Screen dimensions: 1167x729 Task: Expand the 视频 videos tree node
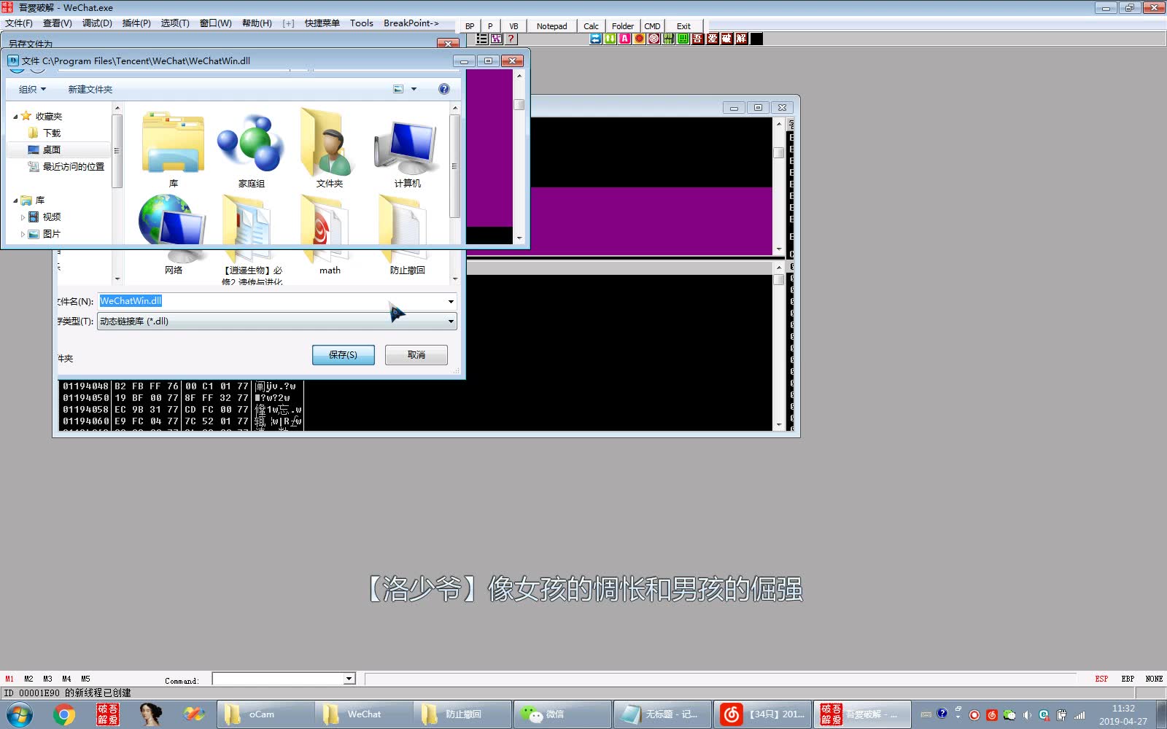(x=23, y=217)
